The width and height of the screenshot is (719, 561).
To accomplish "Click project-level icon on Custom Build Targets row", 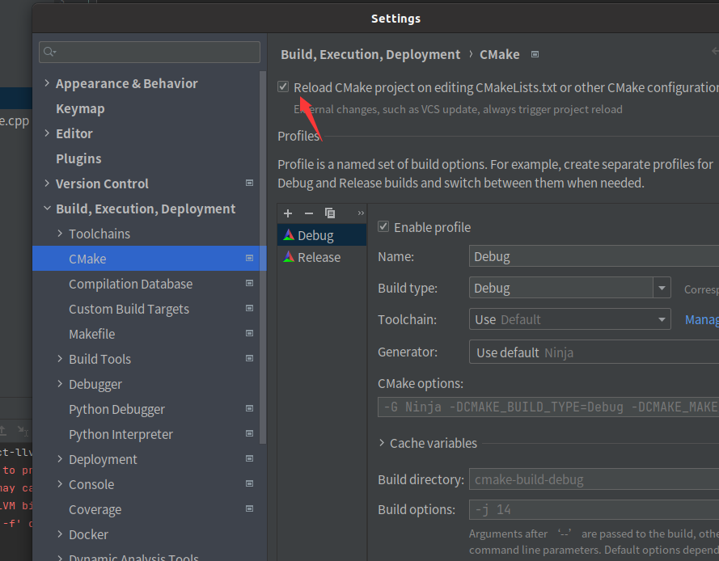I will point(249,308).
